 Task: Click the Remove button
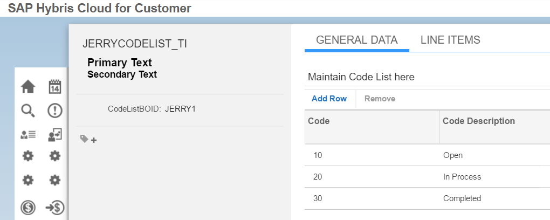pos(380,99)
